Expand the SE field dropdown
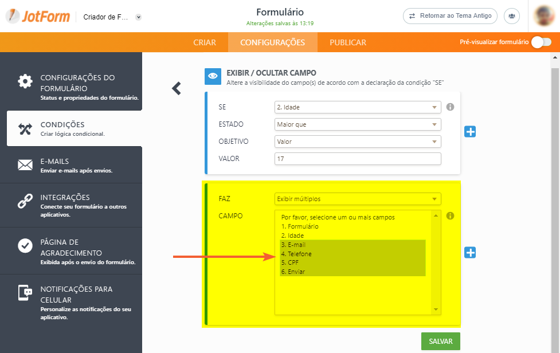This screenshot has height=353, width=560. pos(358,107)
